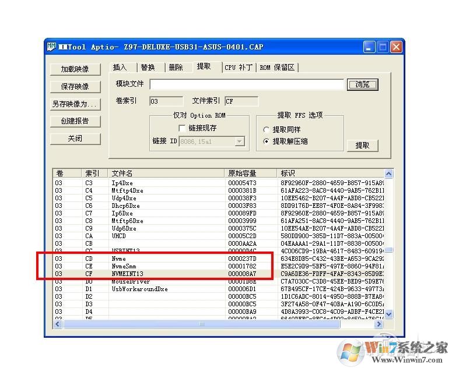Screen dimensions: 452x368
Task: Click index cell CB
Action: tap(89, 243)
